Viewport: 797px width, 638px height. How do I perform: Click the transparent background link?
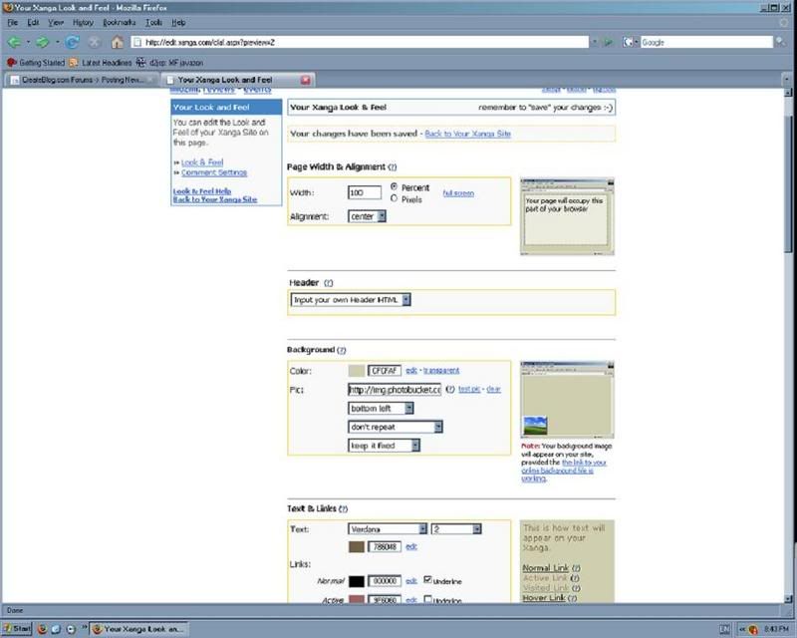441,371
